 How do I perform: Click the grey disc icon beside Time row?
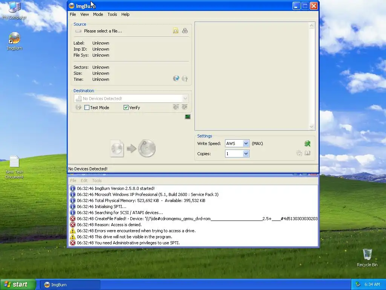pyautogui.click(x=185, y=79)
